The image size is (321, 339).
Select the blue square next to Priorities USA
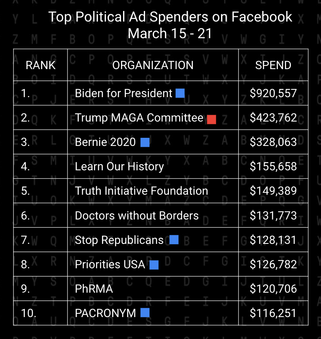pyautogui.click(x=154, y=265)
